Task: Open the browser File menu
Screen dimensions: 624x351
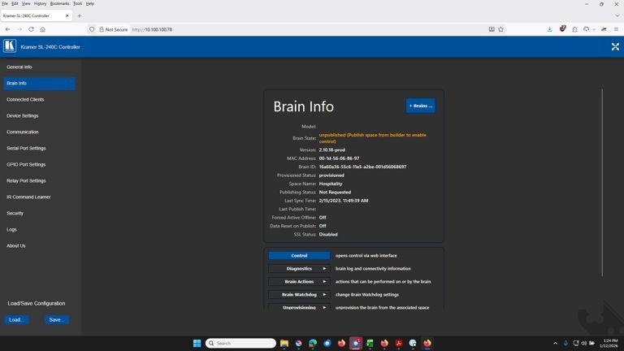Action: [x=5, y=3]
